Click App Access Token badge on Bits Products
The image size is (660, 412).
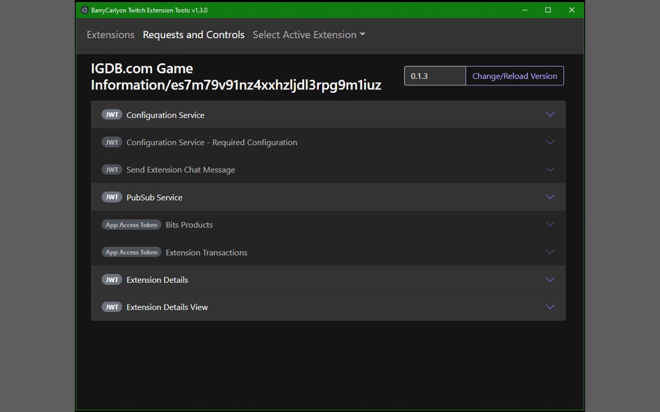click(x=131, y=225)
